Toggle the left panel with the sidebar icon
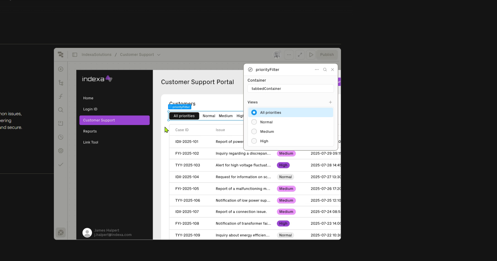The width and height of the screenshot is (497, 261). (75, 54)
